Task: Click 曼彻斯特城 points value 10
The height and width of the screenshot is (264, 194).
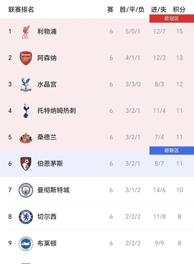Action: coord(179,190)
